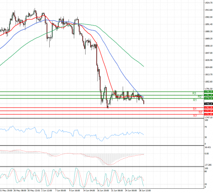Click the 80 level on stochastic scale

pyautogui.click(x=206, y=171)
